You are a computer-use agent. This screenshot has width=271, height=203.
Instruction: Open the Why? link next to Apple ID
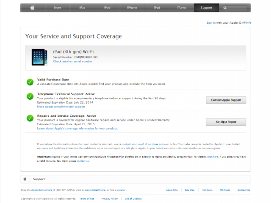coord(246,22)
